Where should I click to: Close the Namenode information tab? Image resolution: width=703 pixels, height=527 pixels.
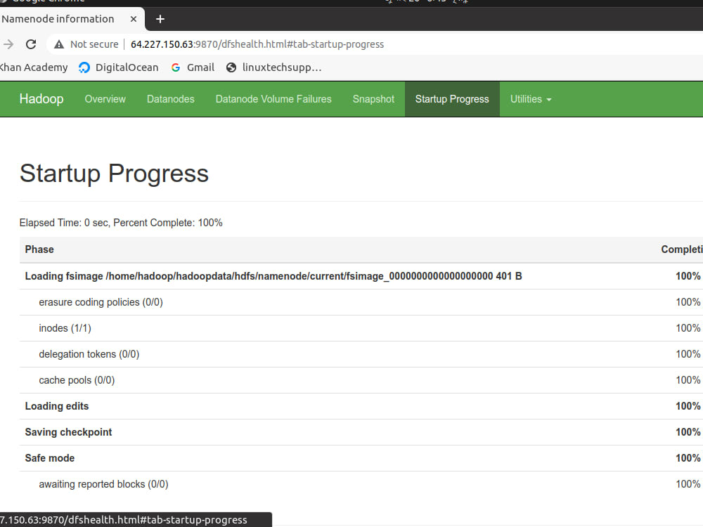click(x=133, y=19)
